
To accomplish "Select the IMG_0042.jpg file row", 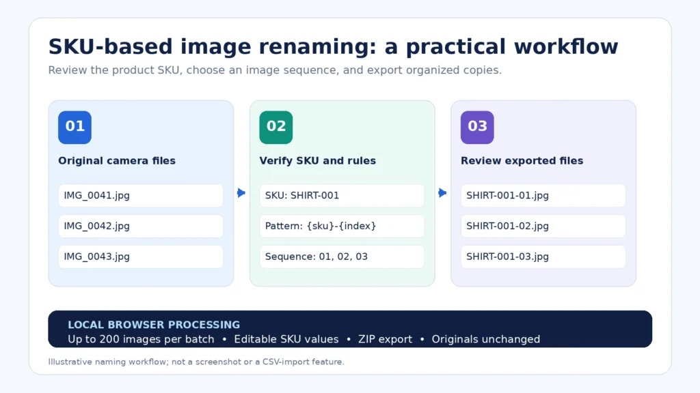I will pos(141,226).
